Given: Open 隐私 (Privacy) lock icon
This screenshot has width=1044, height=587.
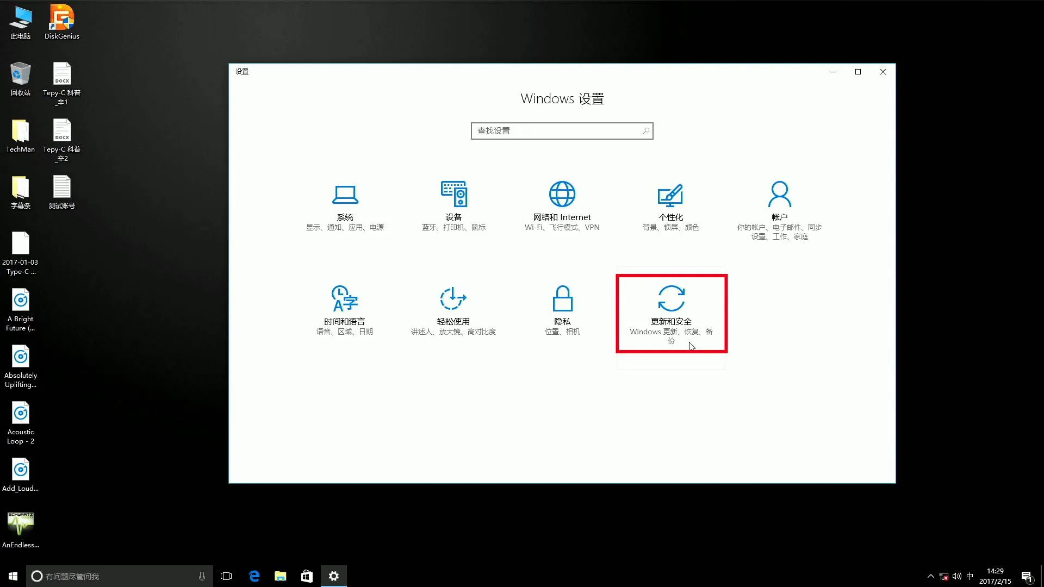Looking at the screenshot, I should pos(562,298).
